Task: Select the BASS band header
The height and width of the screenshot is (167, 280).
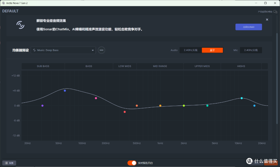Action: coord(89,66)
